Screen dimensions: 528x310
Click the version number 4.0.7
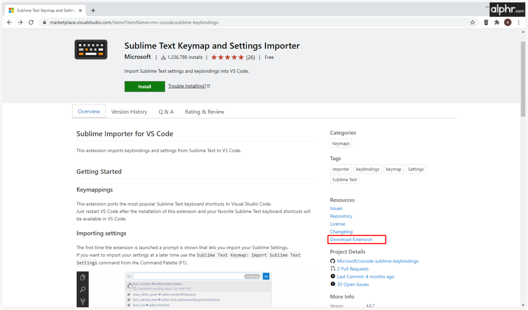coord(370,306)
